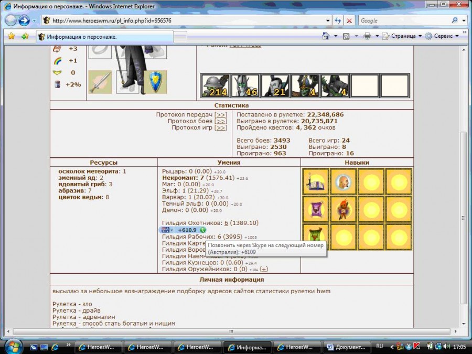Open the Home dropdown arrow

[335, 36]
